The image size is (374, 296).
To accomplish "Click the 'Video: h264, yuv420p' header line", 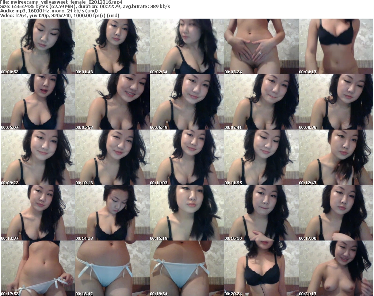I will (x=60, y=15).
